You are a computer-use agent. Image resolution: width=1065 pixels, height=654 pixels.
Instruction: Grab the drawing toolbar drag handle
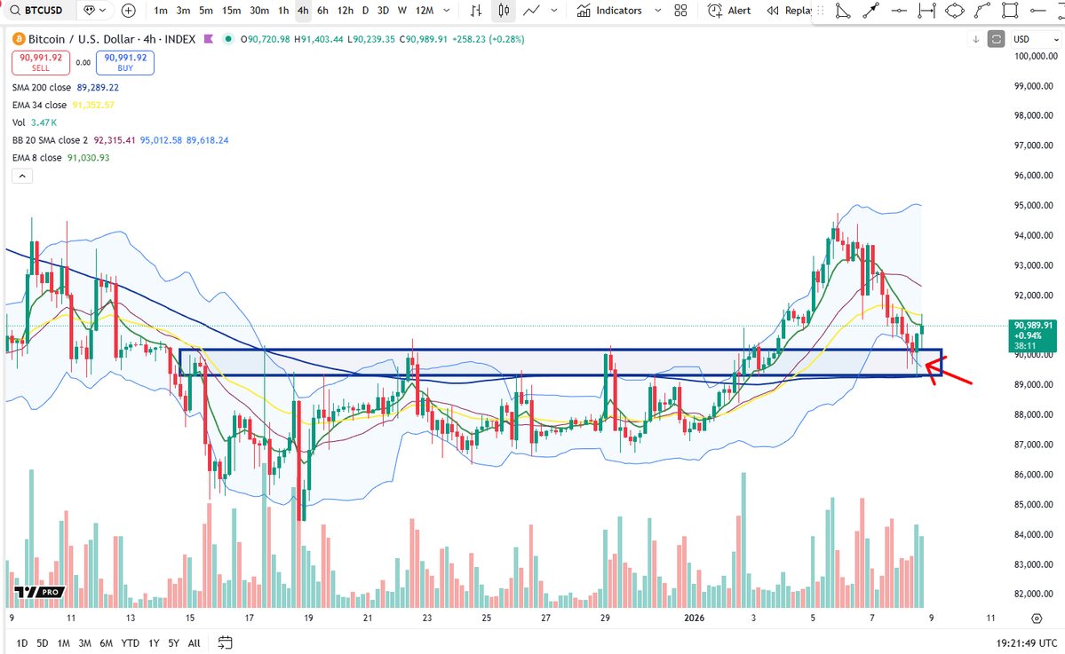pyautogui.click(x=821, y=10)
